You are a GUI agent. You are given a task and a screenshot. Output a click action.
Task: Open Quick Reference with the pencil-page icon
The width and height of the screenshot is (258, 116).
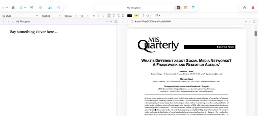point(31,8)
